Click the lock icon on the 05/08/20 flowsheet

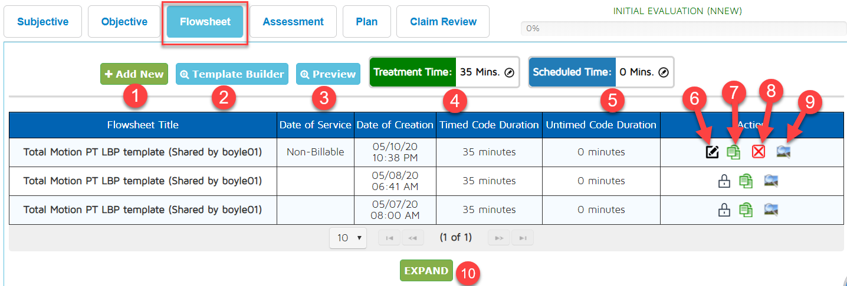click(724, 181)
